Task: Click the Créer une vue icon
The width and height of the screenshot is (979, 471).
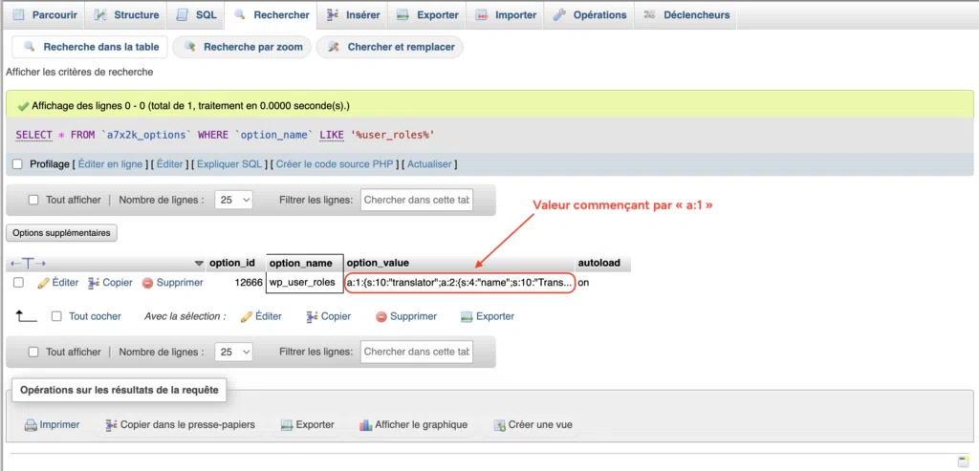Action: pos(499,425)
